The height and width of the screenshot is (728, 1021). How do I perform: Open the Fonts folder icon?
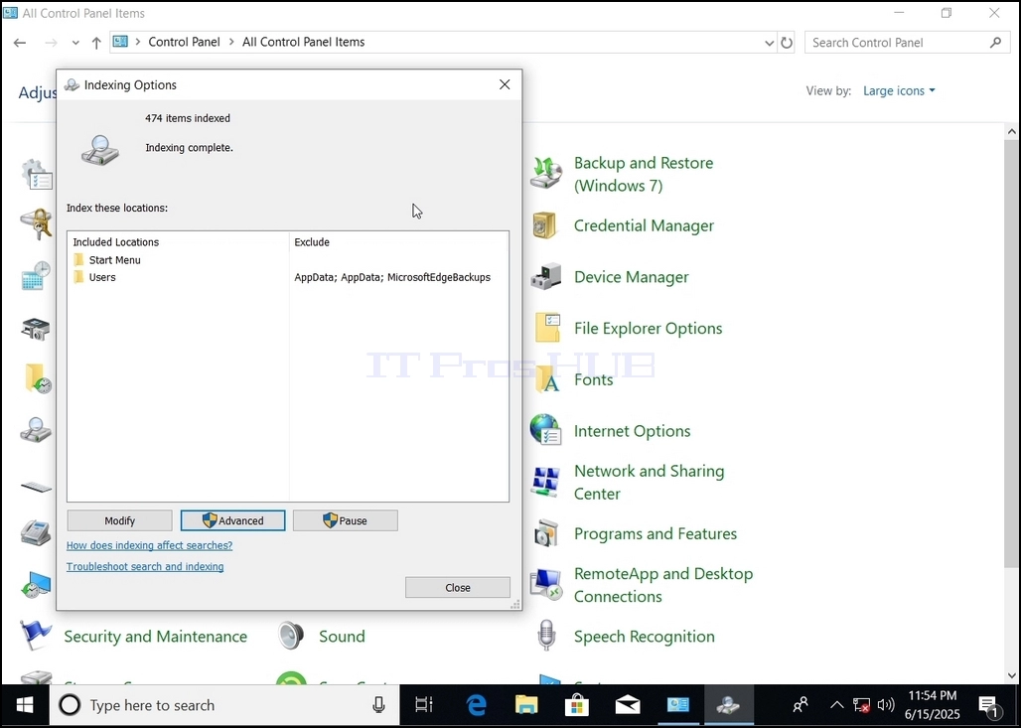coord(547,379)
